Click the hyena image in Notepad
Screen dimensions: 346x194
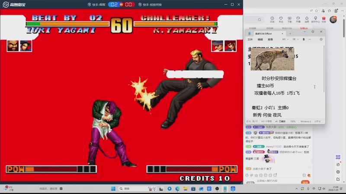(272, 59)
